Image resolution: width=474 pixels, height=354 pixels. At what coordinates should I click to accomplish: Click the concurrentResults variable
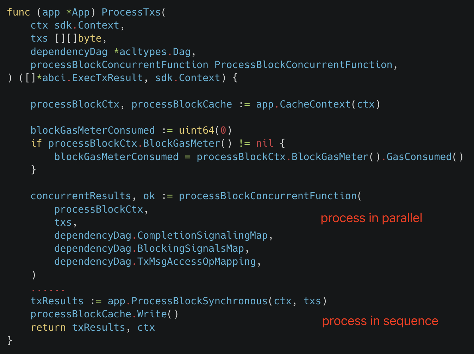click(81, 196)
